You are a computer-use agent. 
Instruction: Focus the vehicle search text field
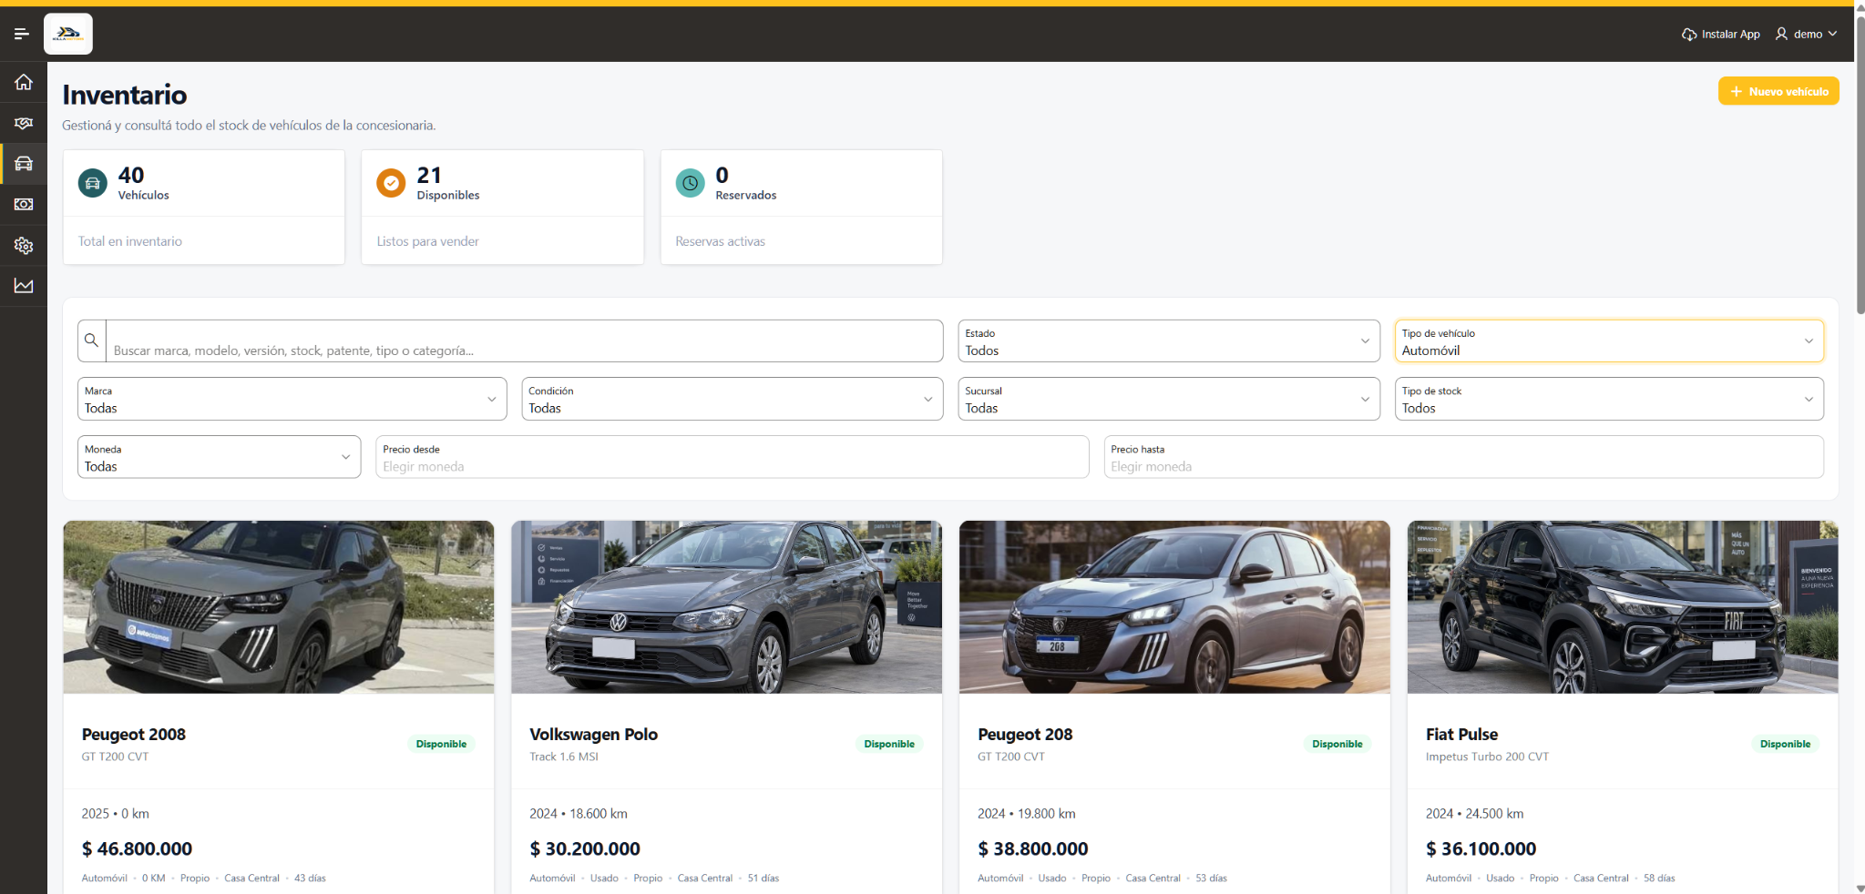pyautogui.click(x=524, y=341)
